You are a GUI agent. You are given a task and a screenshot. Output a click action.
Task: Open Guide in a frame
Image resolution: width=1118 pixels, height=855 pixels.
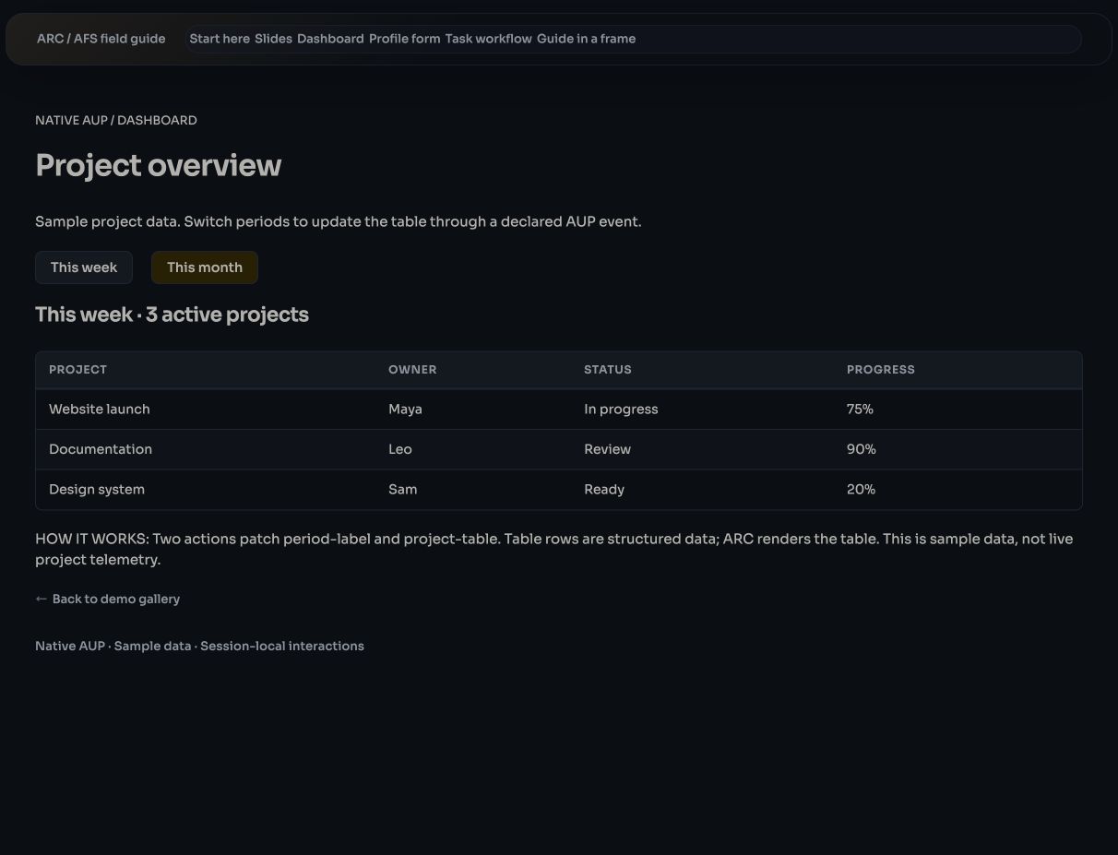586,39
